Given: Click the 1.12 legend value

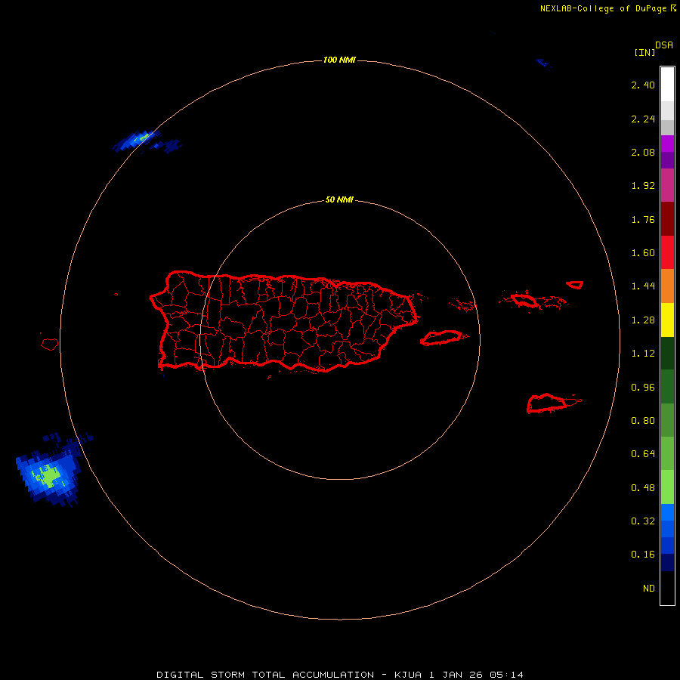Looking at the screenshot, I should pyautogui.click(x=643, y=354).
